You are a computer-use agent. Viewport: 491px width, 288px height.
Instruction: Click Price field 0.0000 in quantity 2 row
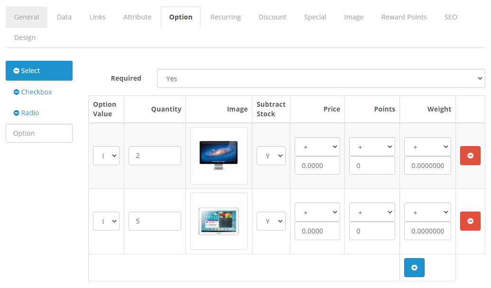click(317, 165)
